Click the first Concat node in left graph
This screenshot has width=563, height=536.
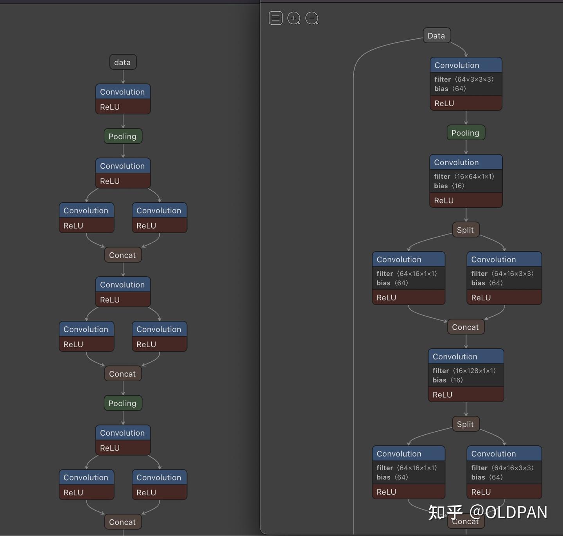[123, 255]
